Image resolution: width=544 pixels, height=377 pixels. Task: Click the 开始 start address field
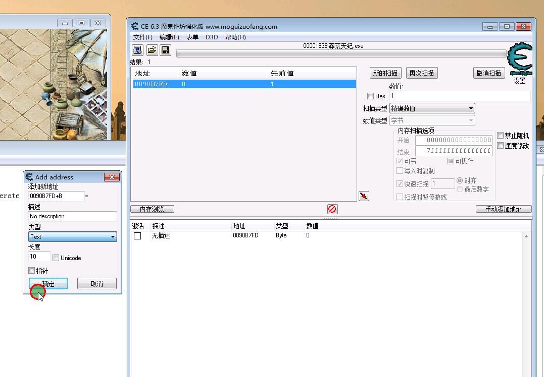click(454, 140)
